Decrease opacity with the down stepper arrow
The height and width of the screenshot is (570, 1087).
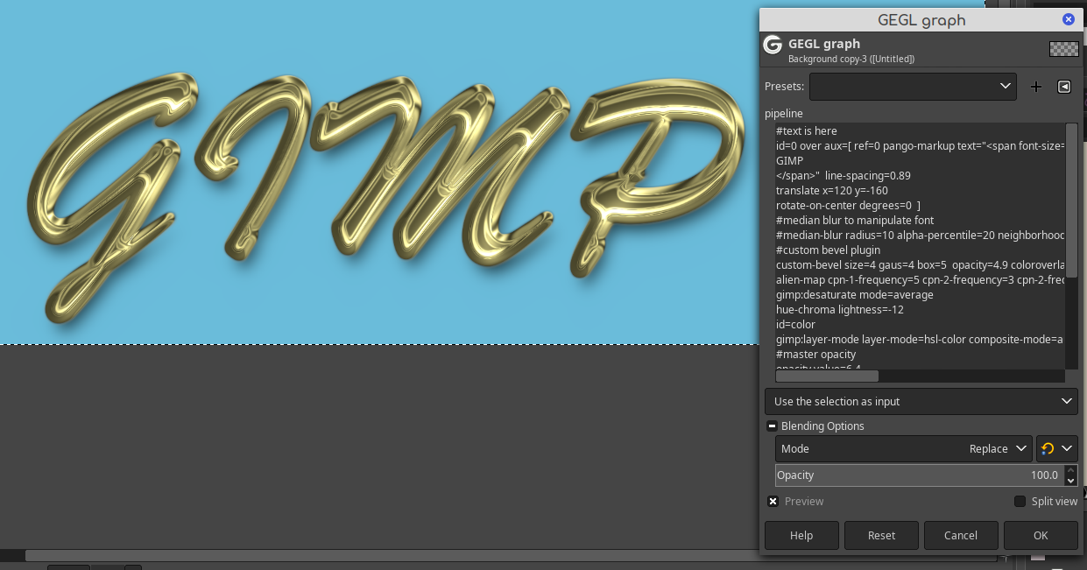pos(1070,481)
